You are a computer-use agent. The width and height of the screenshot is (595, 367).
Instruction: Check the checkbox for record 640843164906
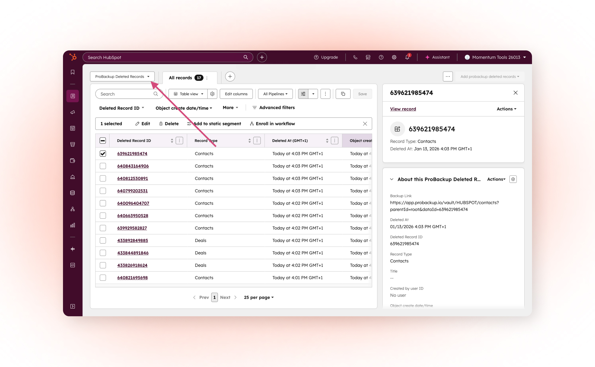pyautogui.click(x=103, y=166)
